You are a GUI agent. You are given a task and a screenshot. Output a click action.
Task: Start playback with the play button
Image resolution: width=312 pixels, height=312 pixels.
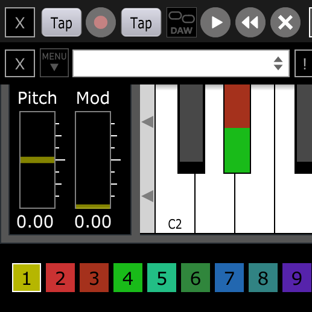pyautogui.click(x=215, y=22)
